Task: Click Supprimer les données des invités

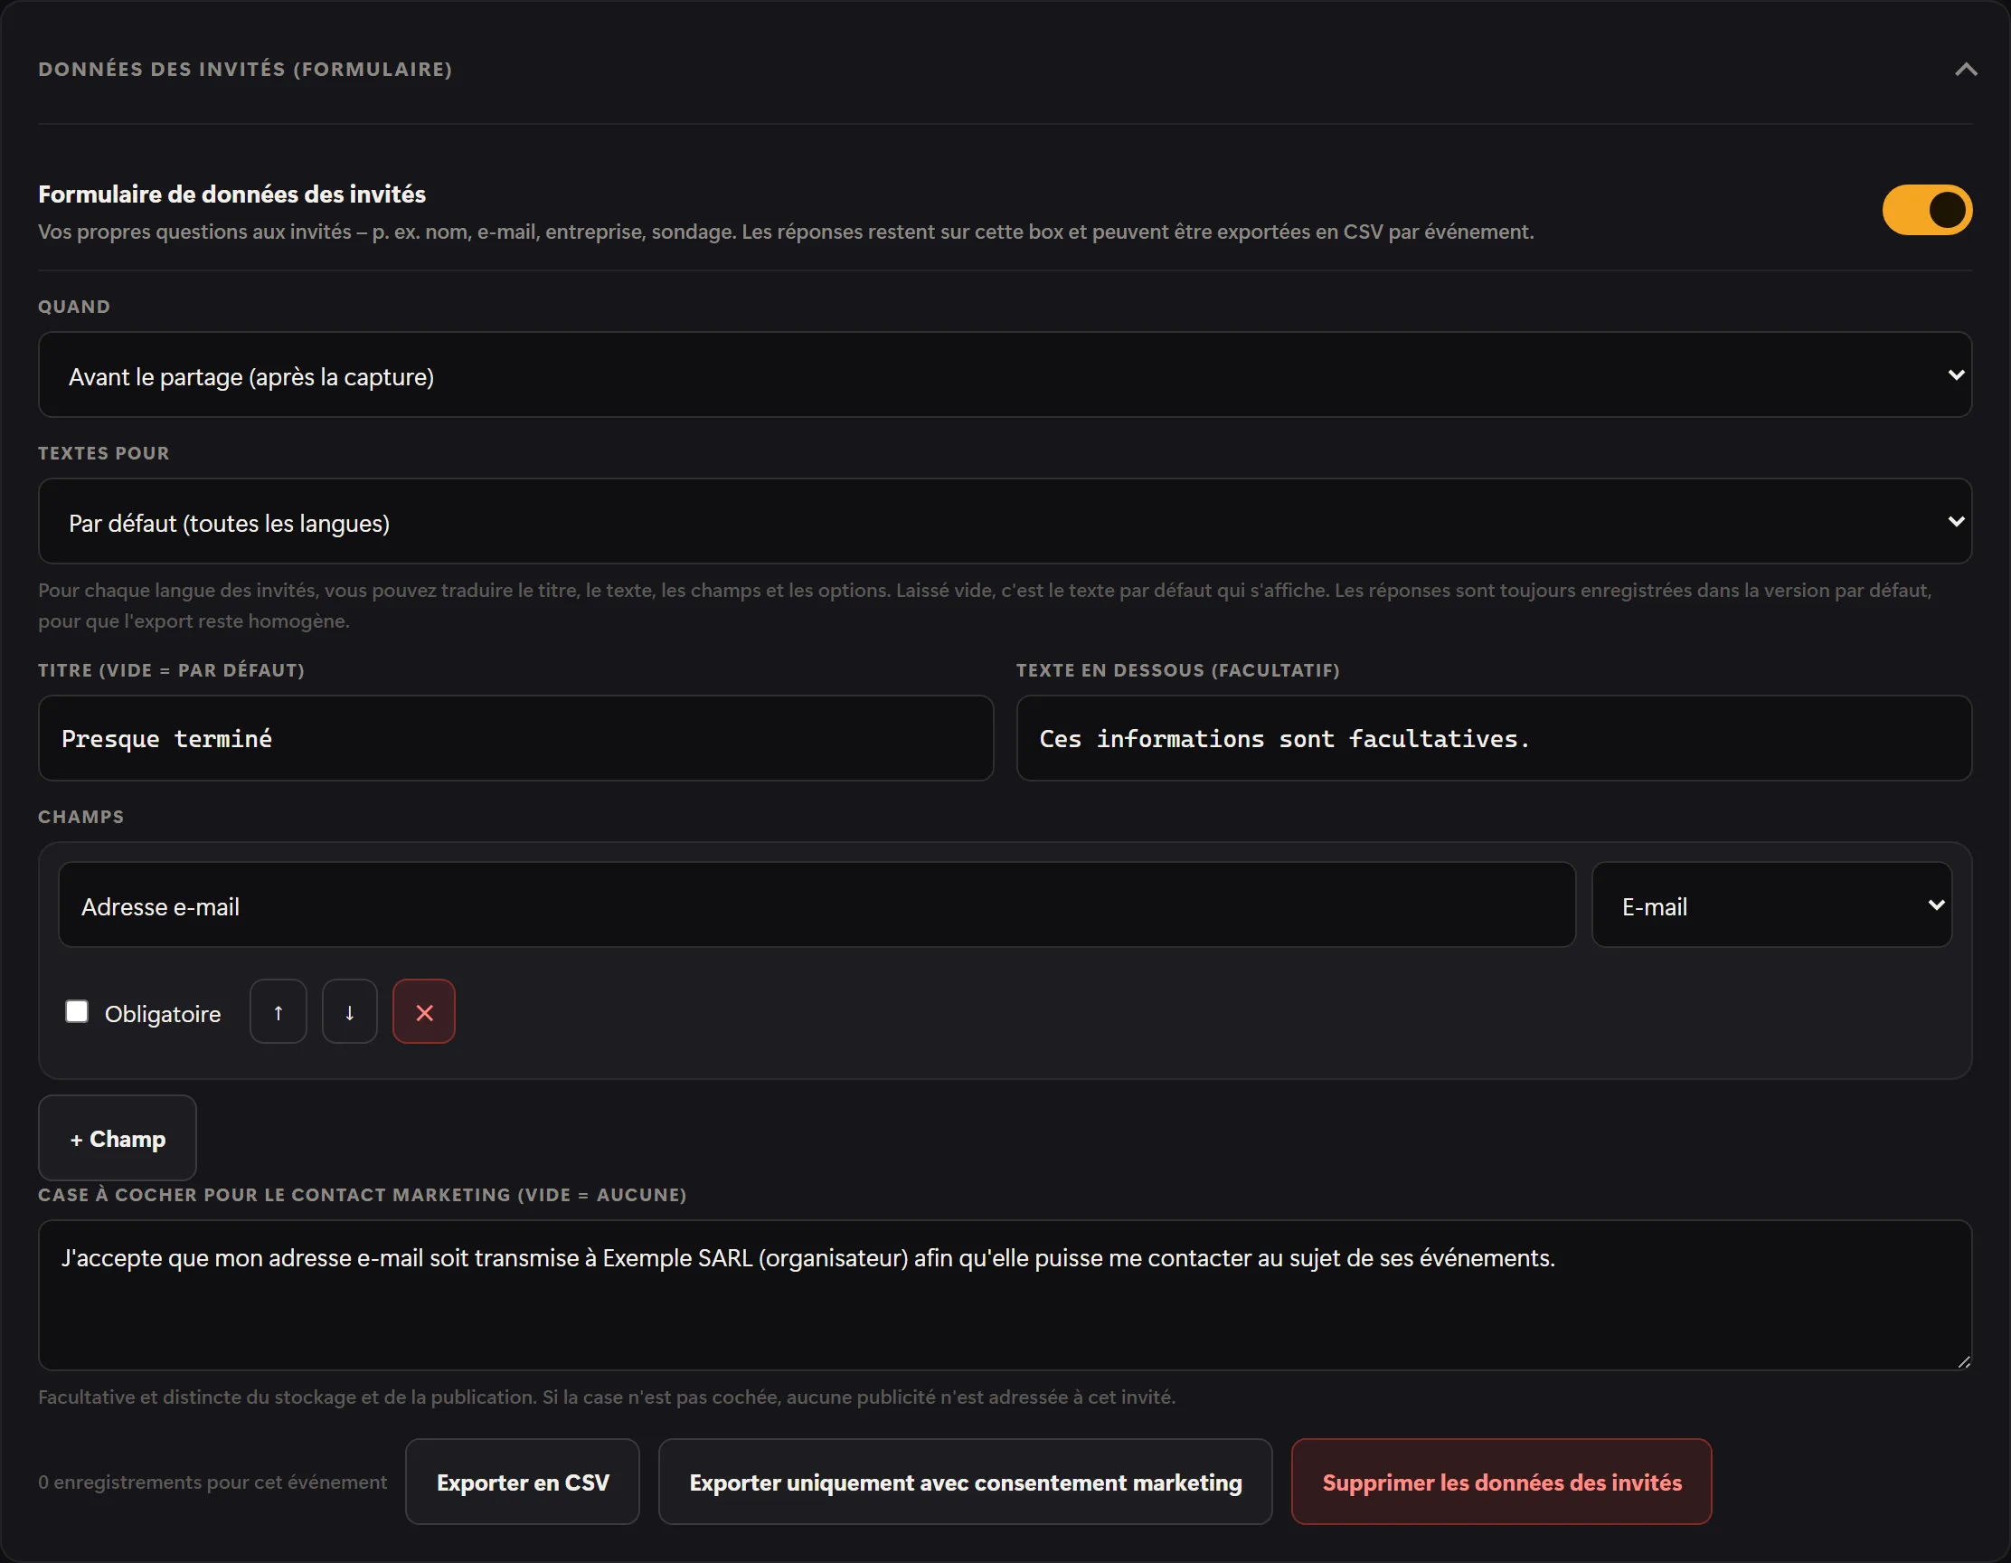Action: point(1502,1482)
